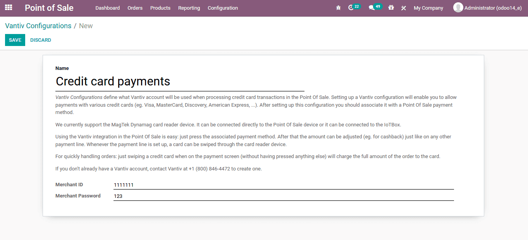528x240 pixels.
Task: Open activities clock icon with 22 badge
Action: (354, 7)
